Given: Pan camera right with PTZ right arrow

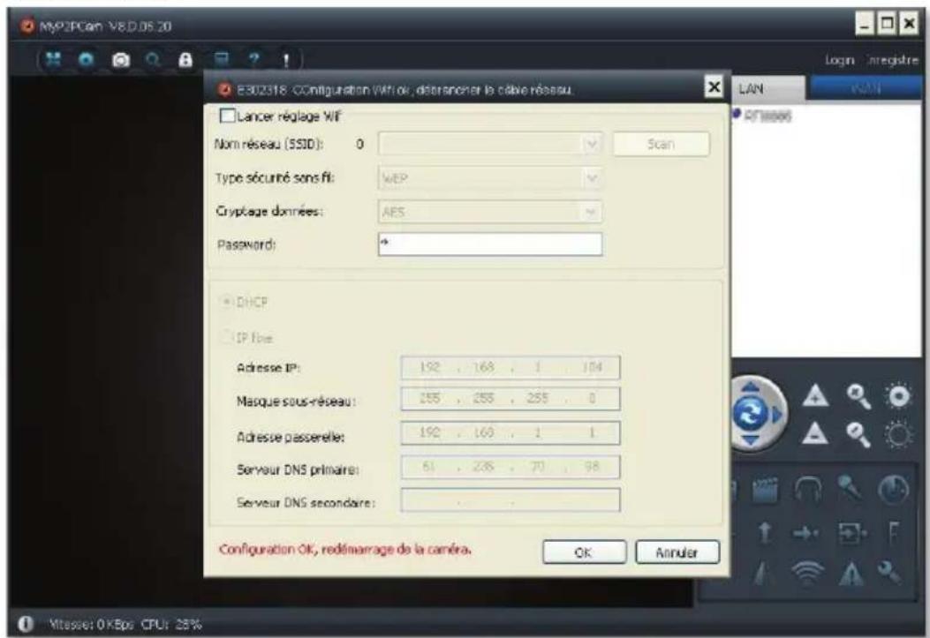Looking at the screenshot, I should [x=777, y=414].
